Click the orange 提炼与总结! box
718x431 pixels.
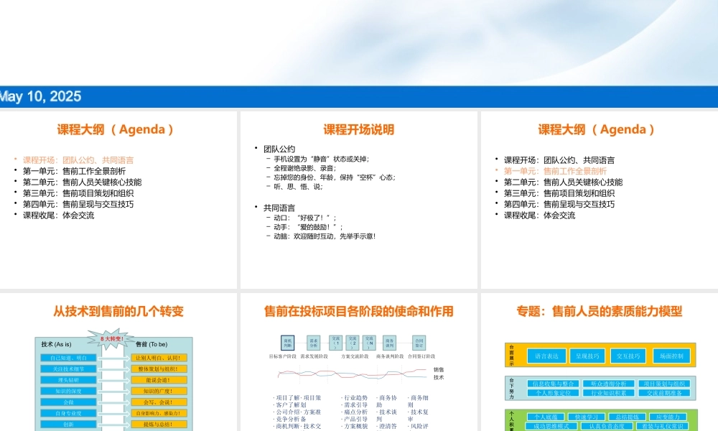tap(159, 424)
